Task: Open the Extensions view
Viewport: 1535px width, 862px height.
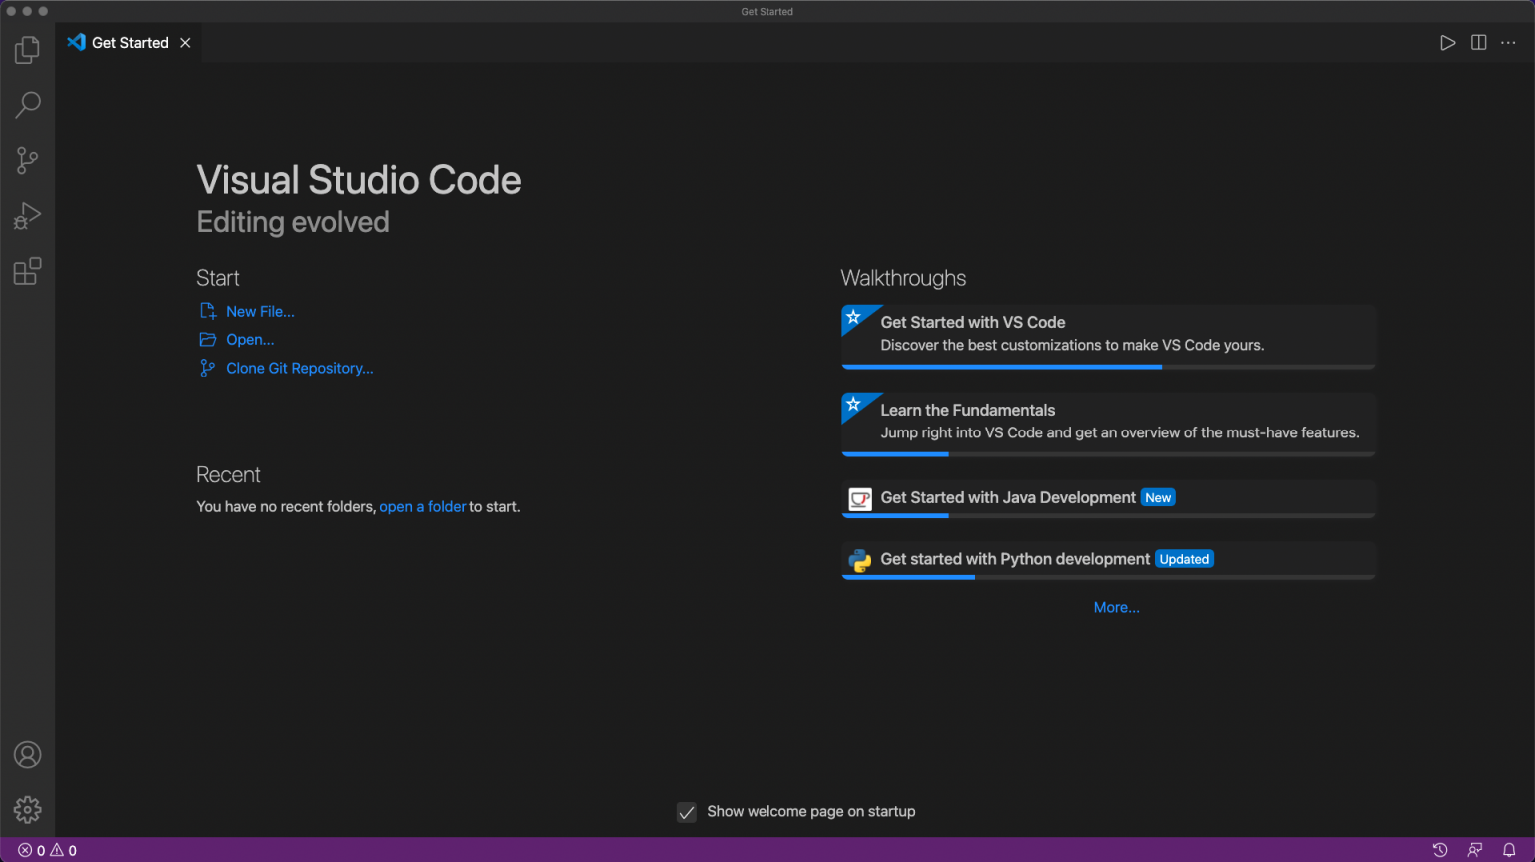Action: point(27,271)
